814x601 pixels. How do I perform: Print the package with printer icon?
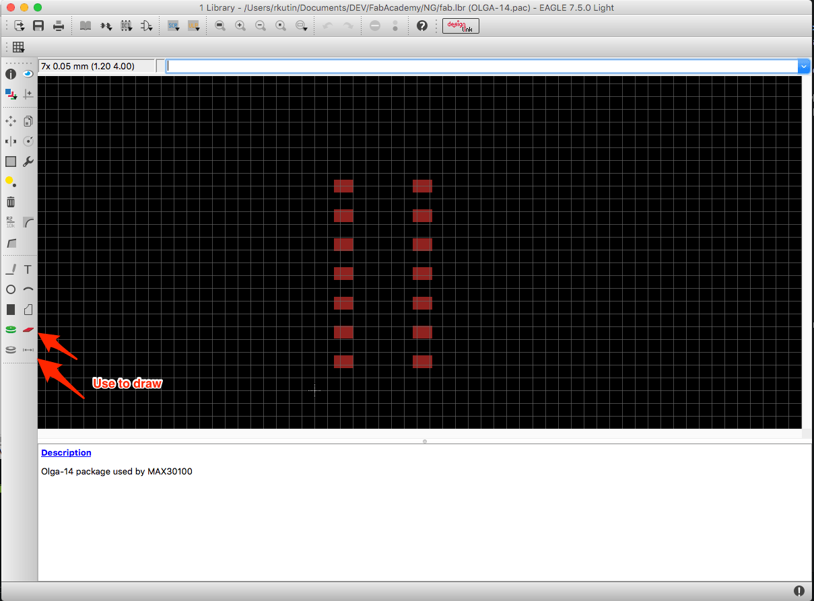(x=59, y=26)
